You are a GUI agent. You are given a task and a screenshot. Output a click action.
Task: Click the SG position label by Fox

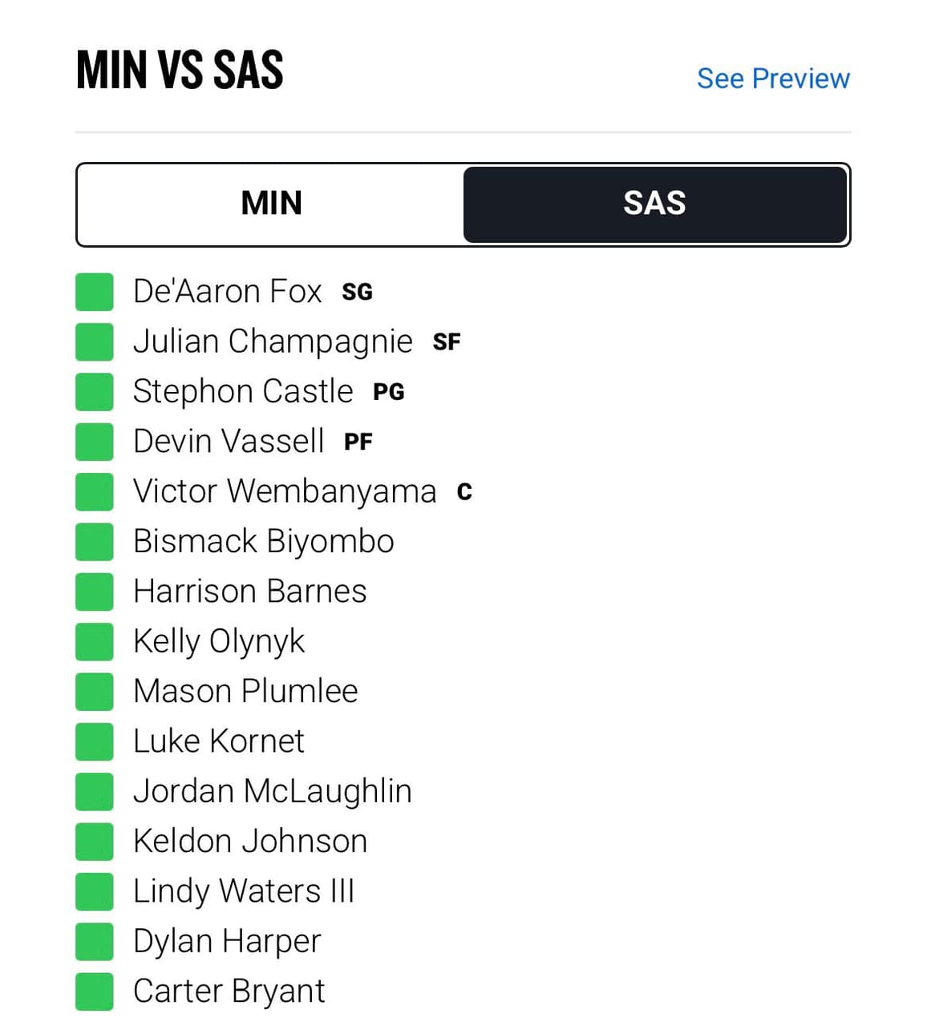358,293
